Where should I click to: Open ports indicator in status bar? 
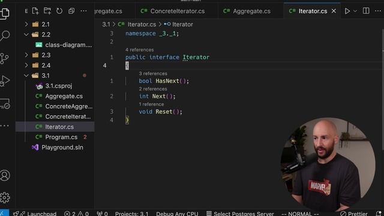[102, 214]
